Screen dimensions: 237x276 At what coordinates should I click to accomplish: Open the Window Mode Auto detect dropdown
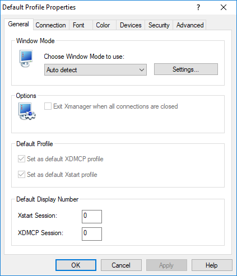[95, 70]
